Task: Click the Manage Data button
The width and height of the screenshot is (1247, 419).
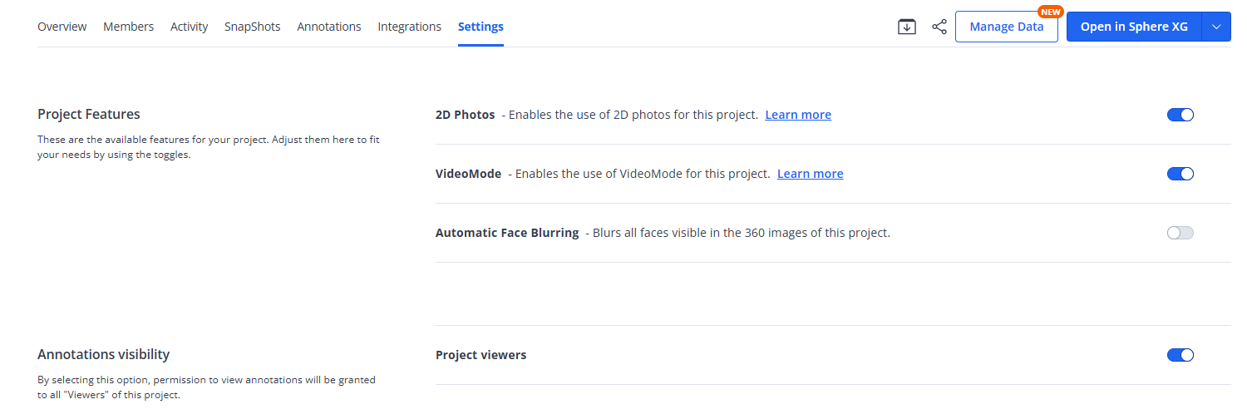Action: click(x=1007, y=27)
